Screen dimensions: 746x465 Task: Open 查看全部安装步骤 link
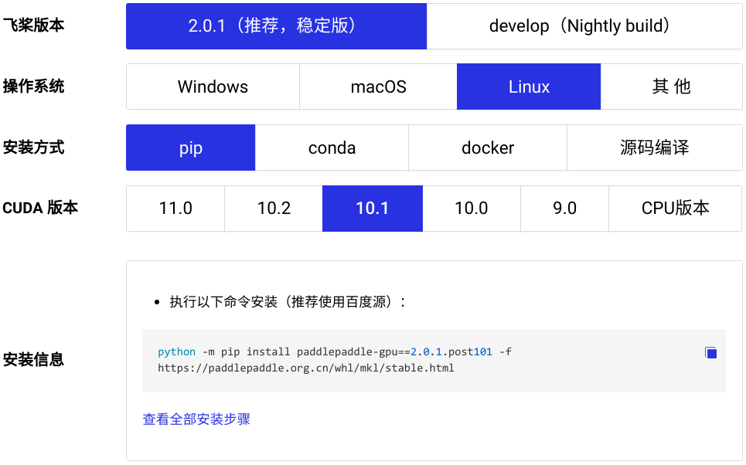coord(196,419)
